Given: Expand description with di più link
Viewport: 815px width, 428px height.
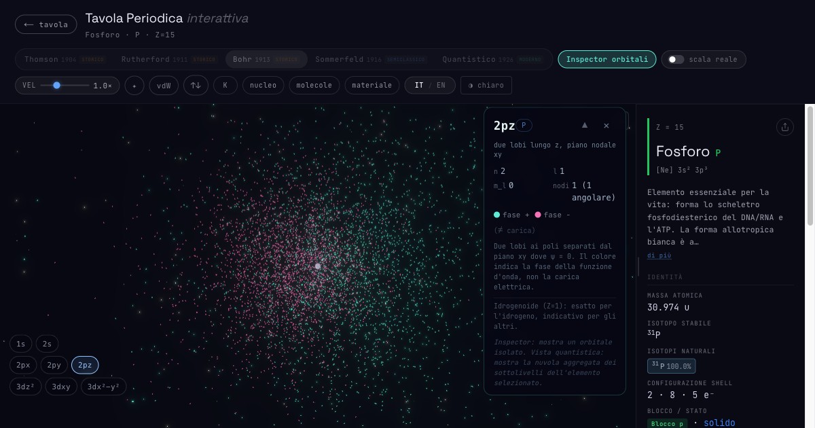Looking at the screenshot, I should [659, 255].
